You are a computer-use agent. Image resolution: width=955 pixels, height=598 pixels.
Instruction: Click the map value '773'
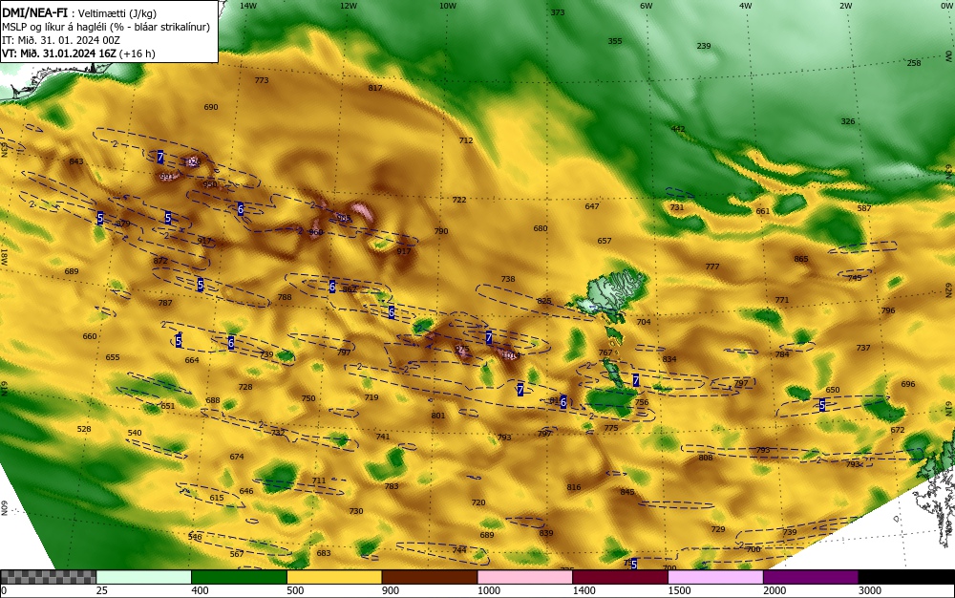[x=262, y=80]
